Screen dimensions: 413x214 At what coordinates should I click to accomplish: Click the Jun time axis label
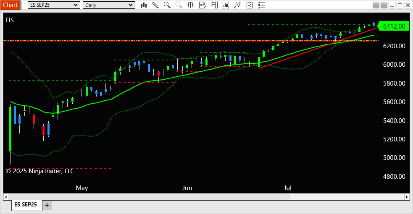[187, 188]
